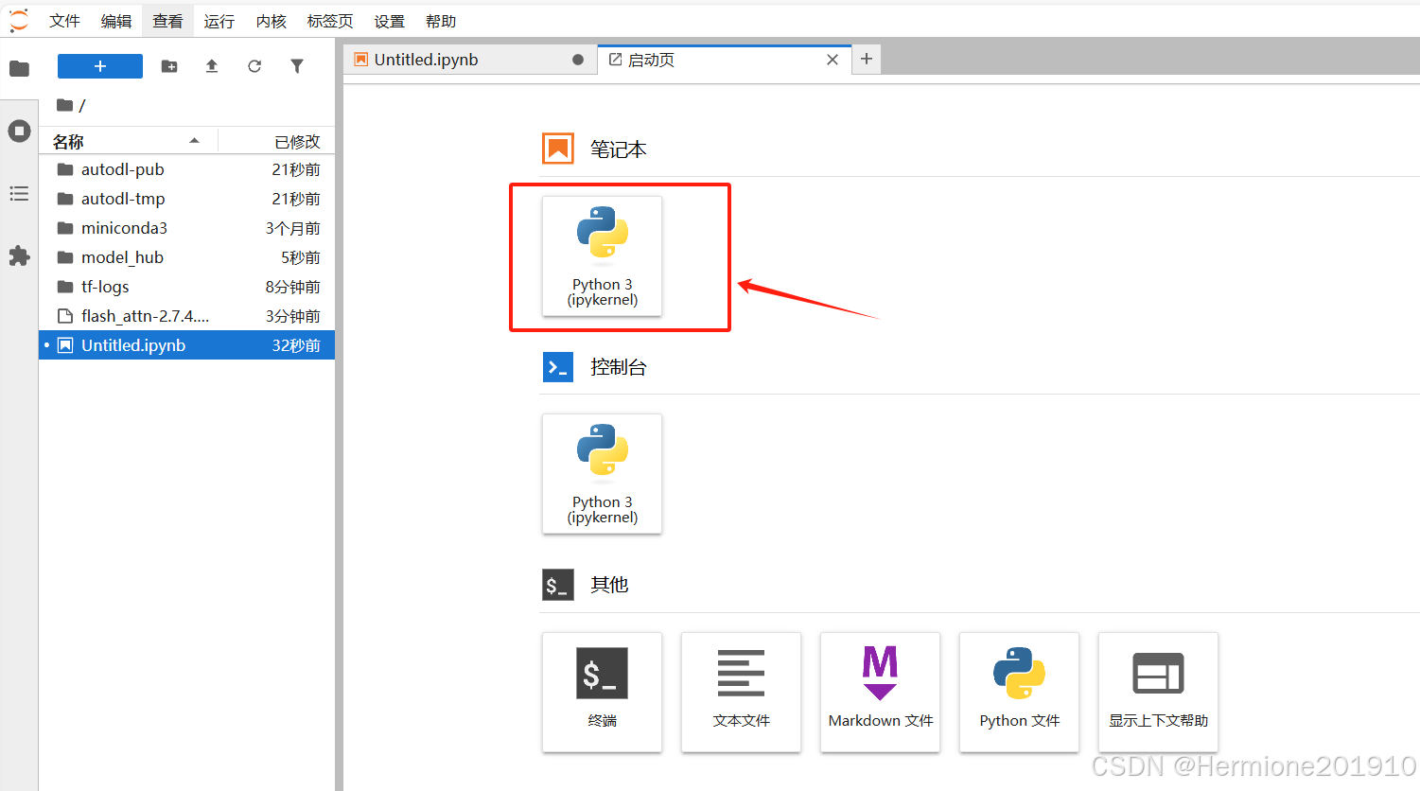Select the model_hub folder
This screenshot has height=791, width=1420.
[x=186, y=257]
